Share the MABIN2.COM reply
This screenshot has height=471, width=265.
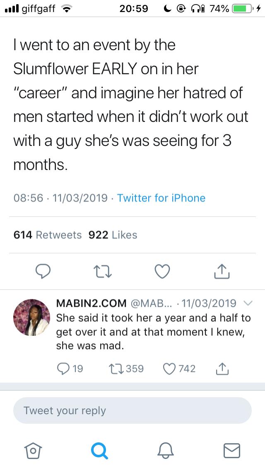(x=222, y=368)
